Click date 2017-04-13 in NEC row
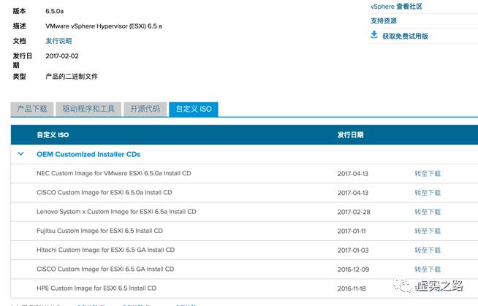This screenshot has width=478, height=306. (x=353, y=174)
